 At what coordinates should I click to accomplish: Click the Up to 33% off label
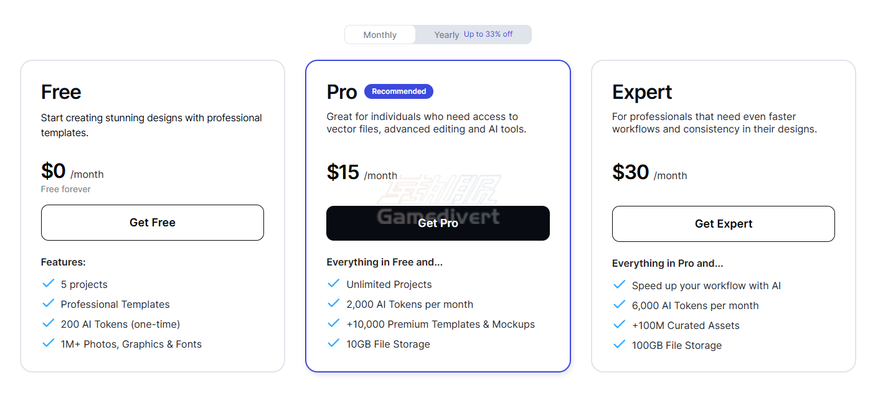[488, 34]
